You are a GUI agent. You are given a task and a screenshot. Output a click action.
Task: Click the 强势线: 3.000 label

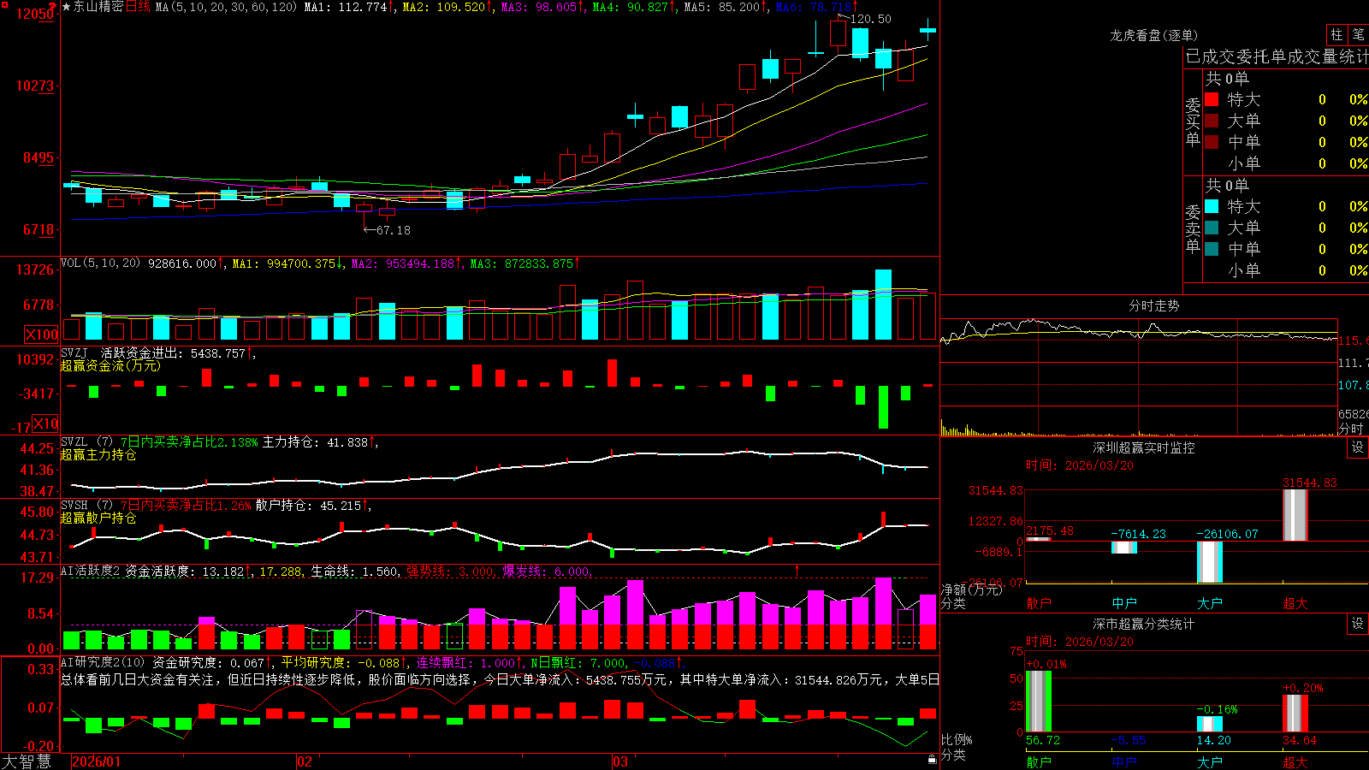(x=450, y=571)
